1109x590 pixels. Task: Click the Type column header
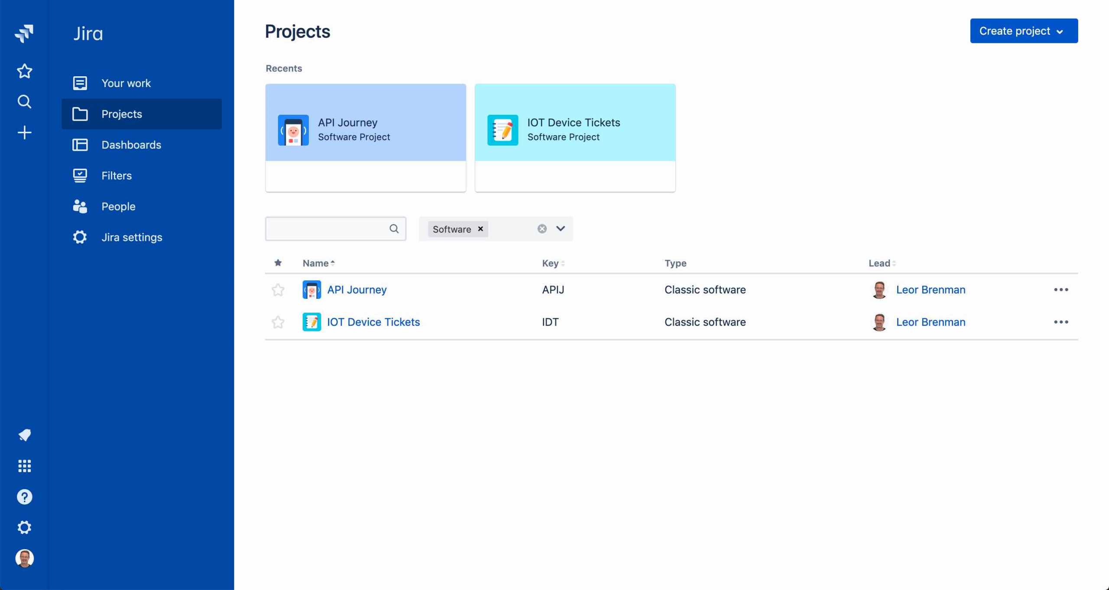point(675,263)
